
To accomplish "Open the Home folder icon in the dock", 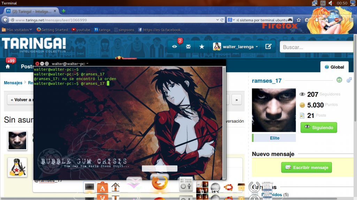I will (x=115, y=187).
